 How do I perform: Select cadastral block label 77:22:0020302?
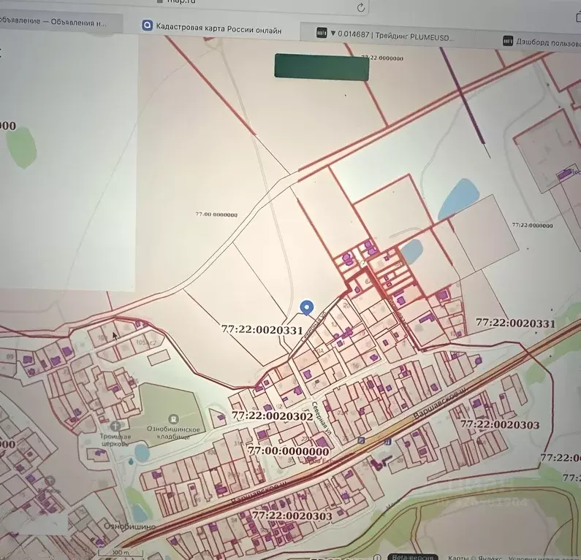click(272, 416)
